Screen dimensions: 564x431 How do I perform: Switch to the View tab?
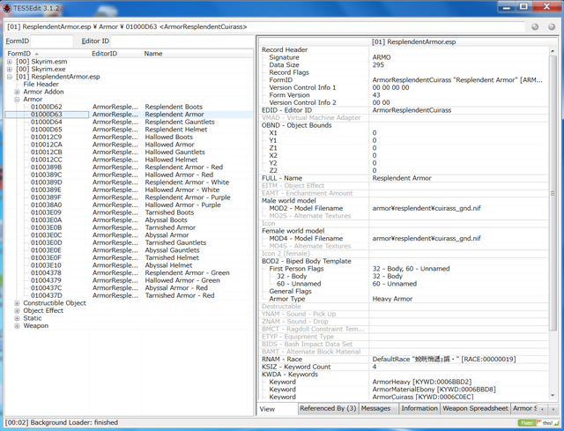[278, 409]
